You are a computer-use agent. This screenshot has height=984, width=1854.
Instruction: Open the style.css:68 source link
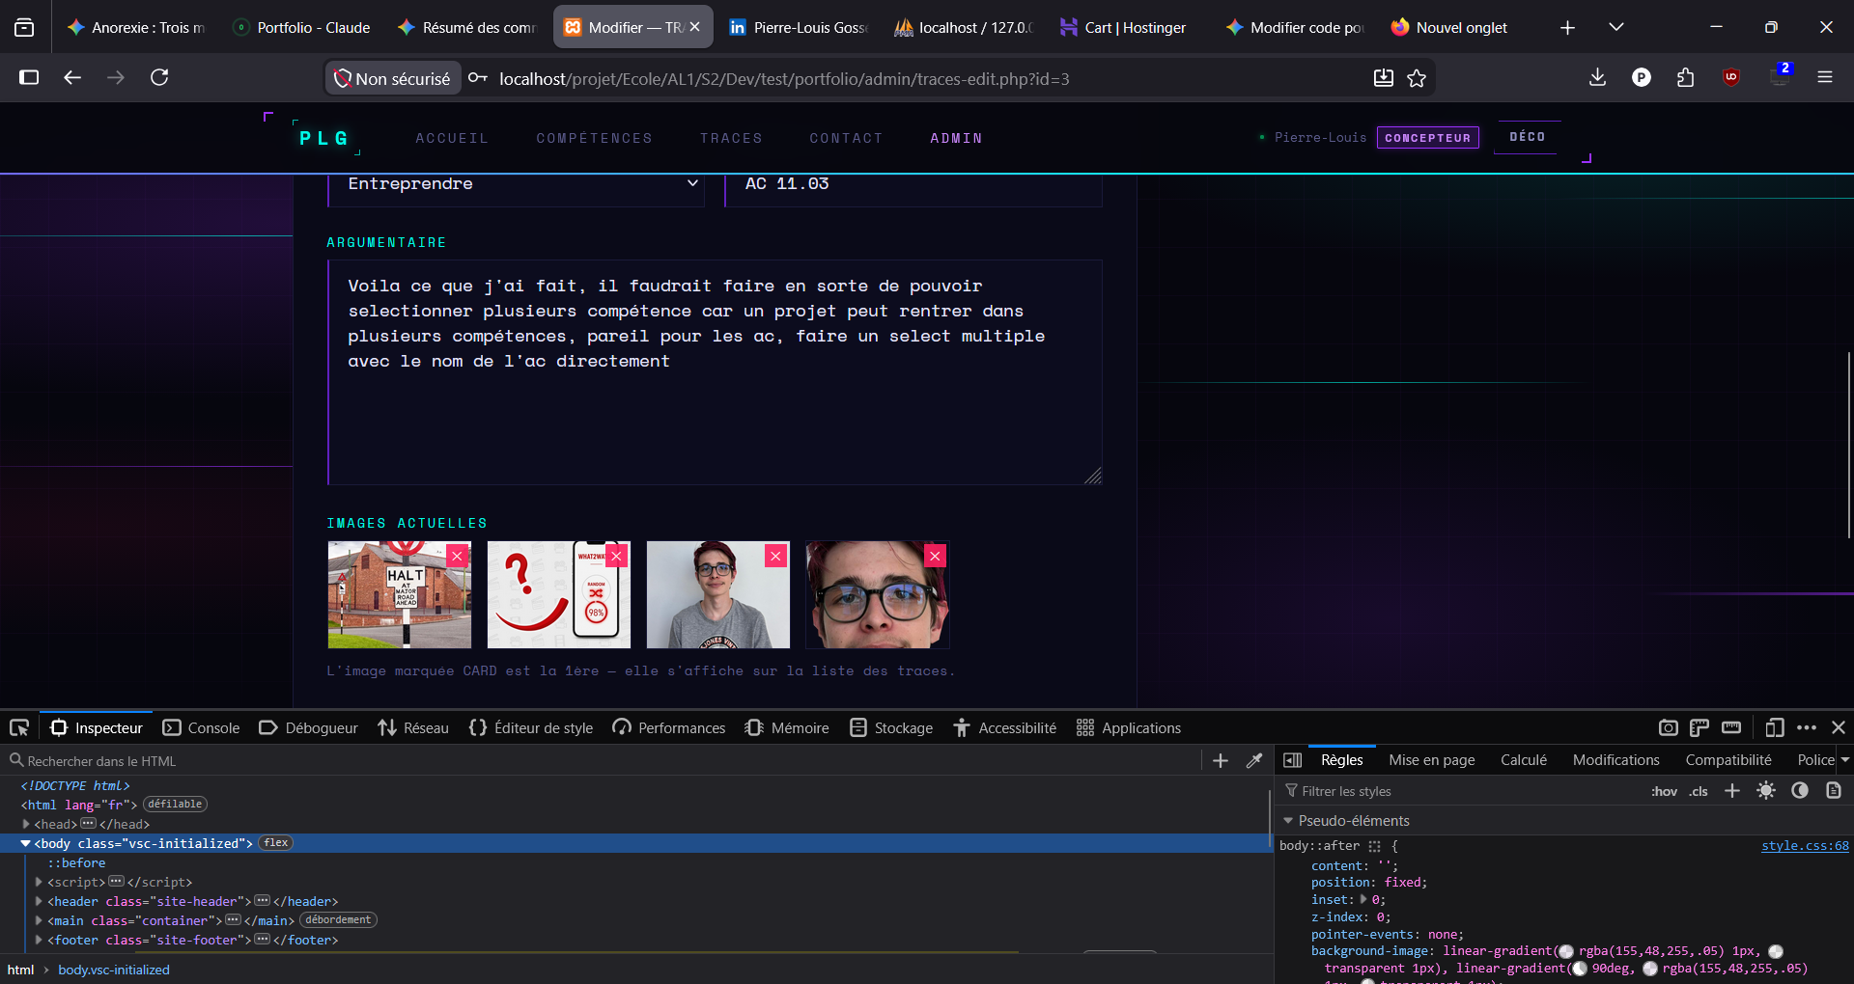pos(1805,846)
